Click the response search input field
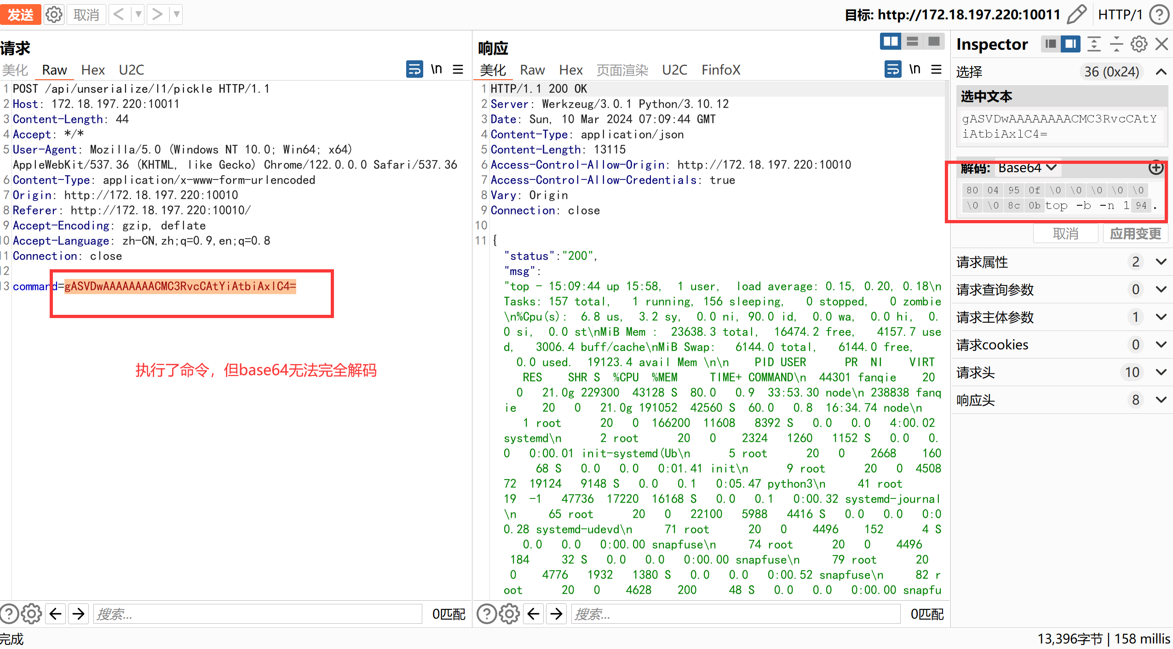The width and height of the screenshot is (1173, 649). coord(735,614)
